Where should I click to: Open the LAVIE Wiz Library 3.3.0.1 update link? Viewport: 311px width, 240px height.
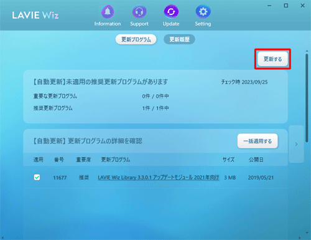159,178
